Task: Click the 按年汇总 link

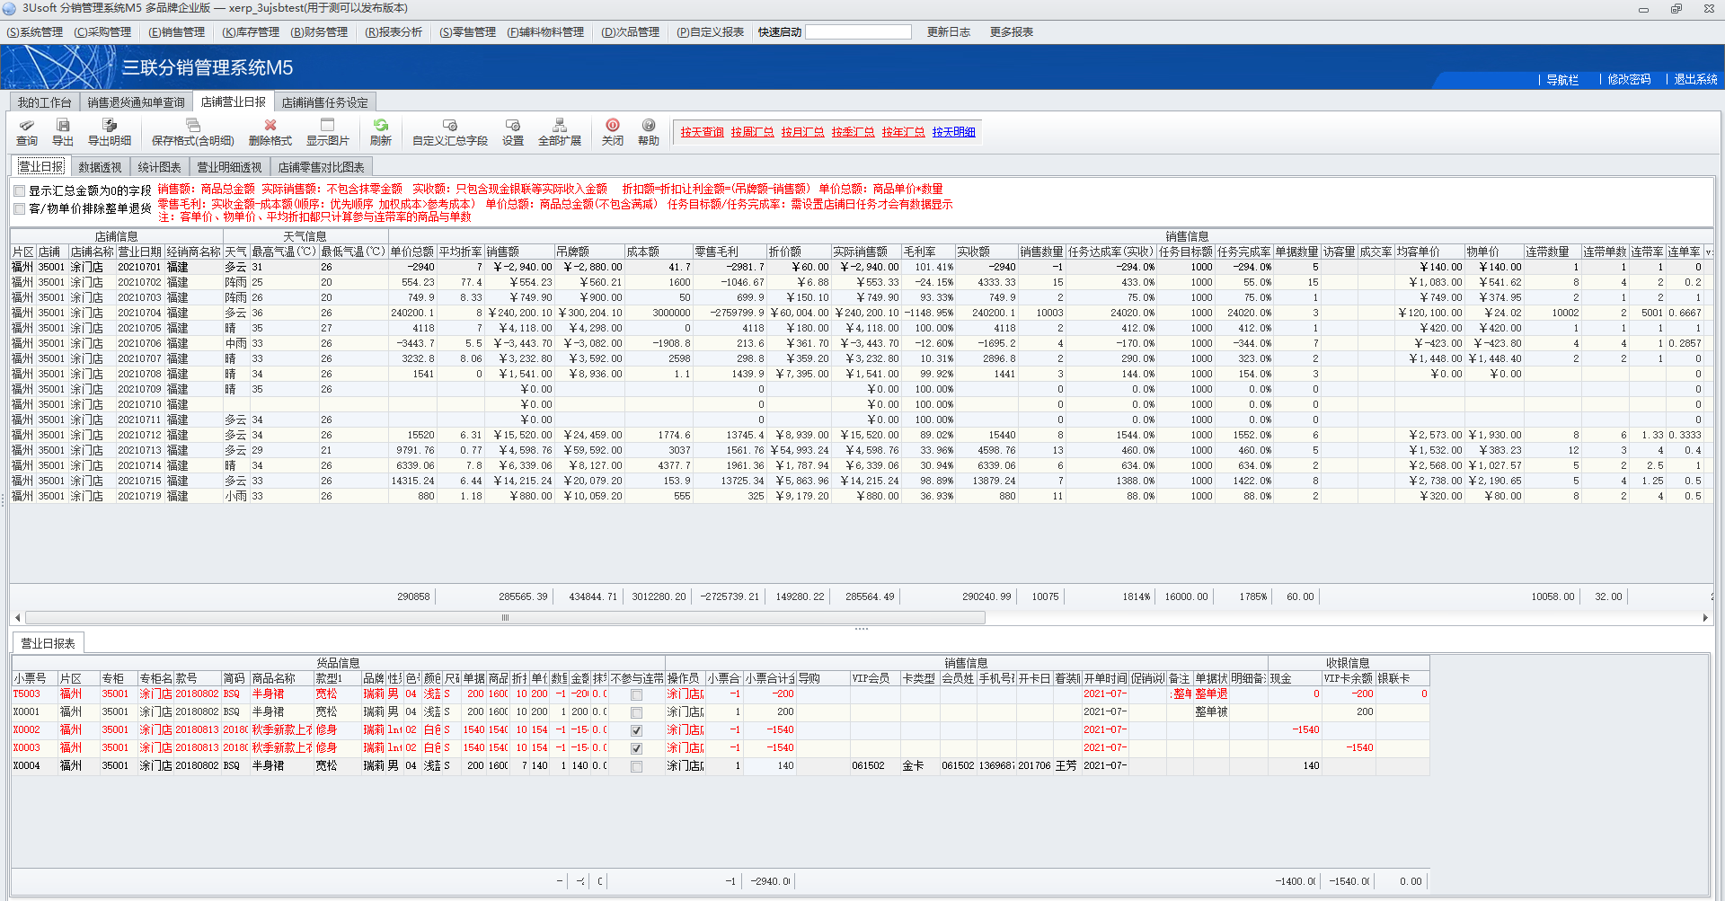Action: (903, 132)
